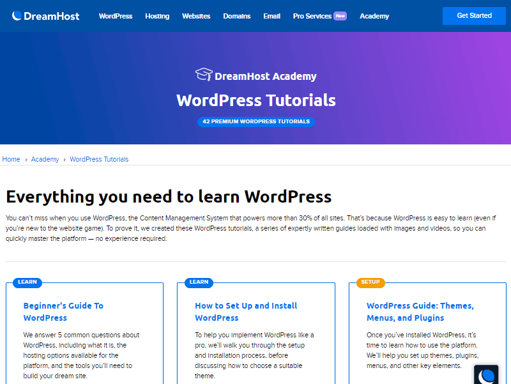Open the chat widget moon icon
The image size is (511, 384).
(486, 374)
